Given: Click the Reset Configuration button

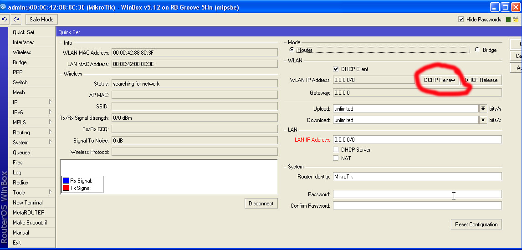Looking at the screenshot, I should [476, 224].
